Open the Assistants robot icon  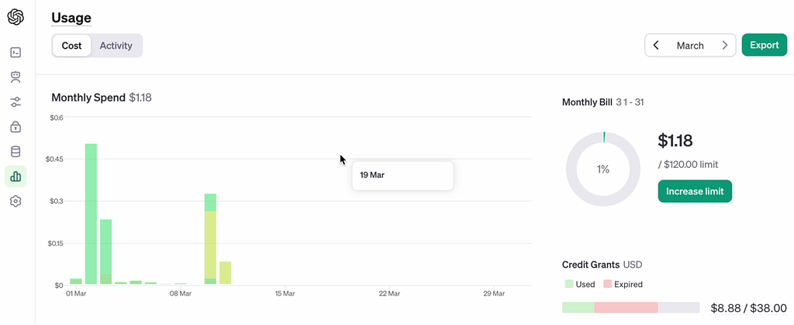coord(16,77)
